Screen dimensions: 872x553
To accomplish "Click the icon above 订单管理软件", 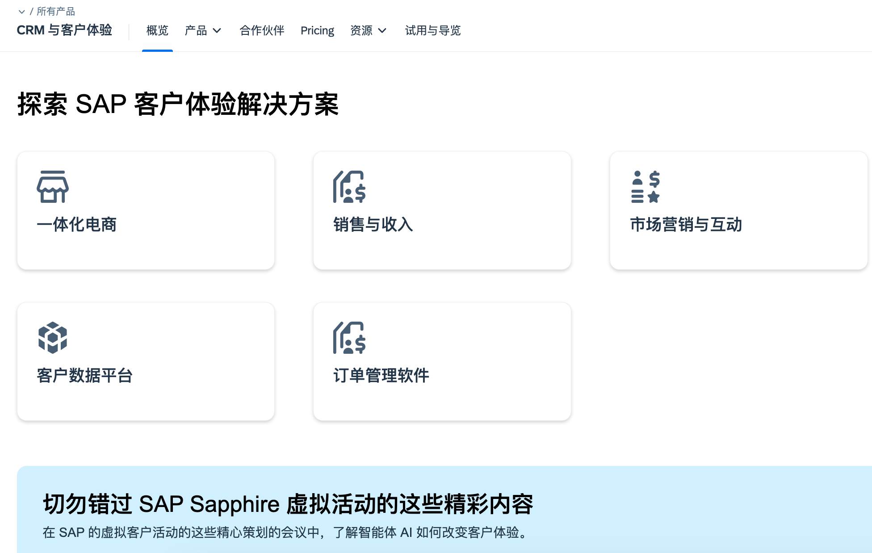I will [349, 338].
